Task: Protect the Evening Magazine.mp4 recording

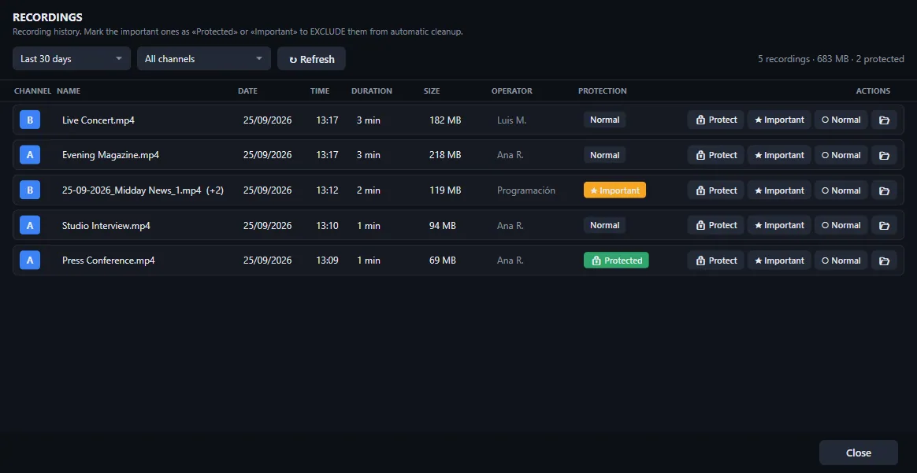Action: pos(716,155)
